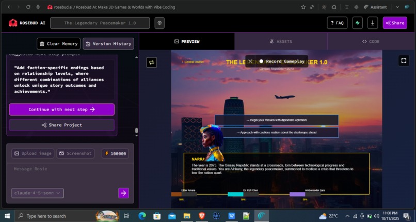Click Windows taskbar search box
Screen dimensions: 416x222
click(68, 216)
